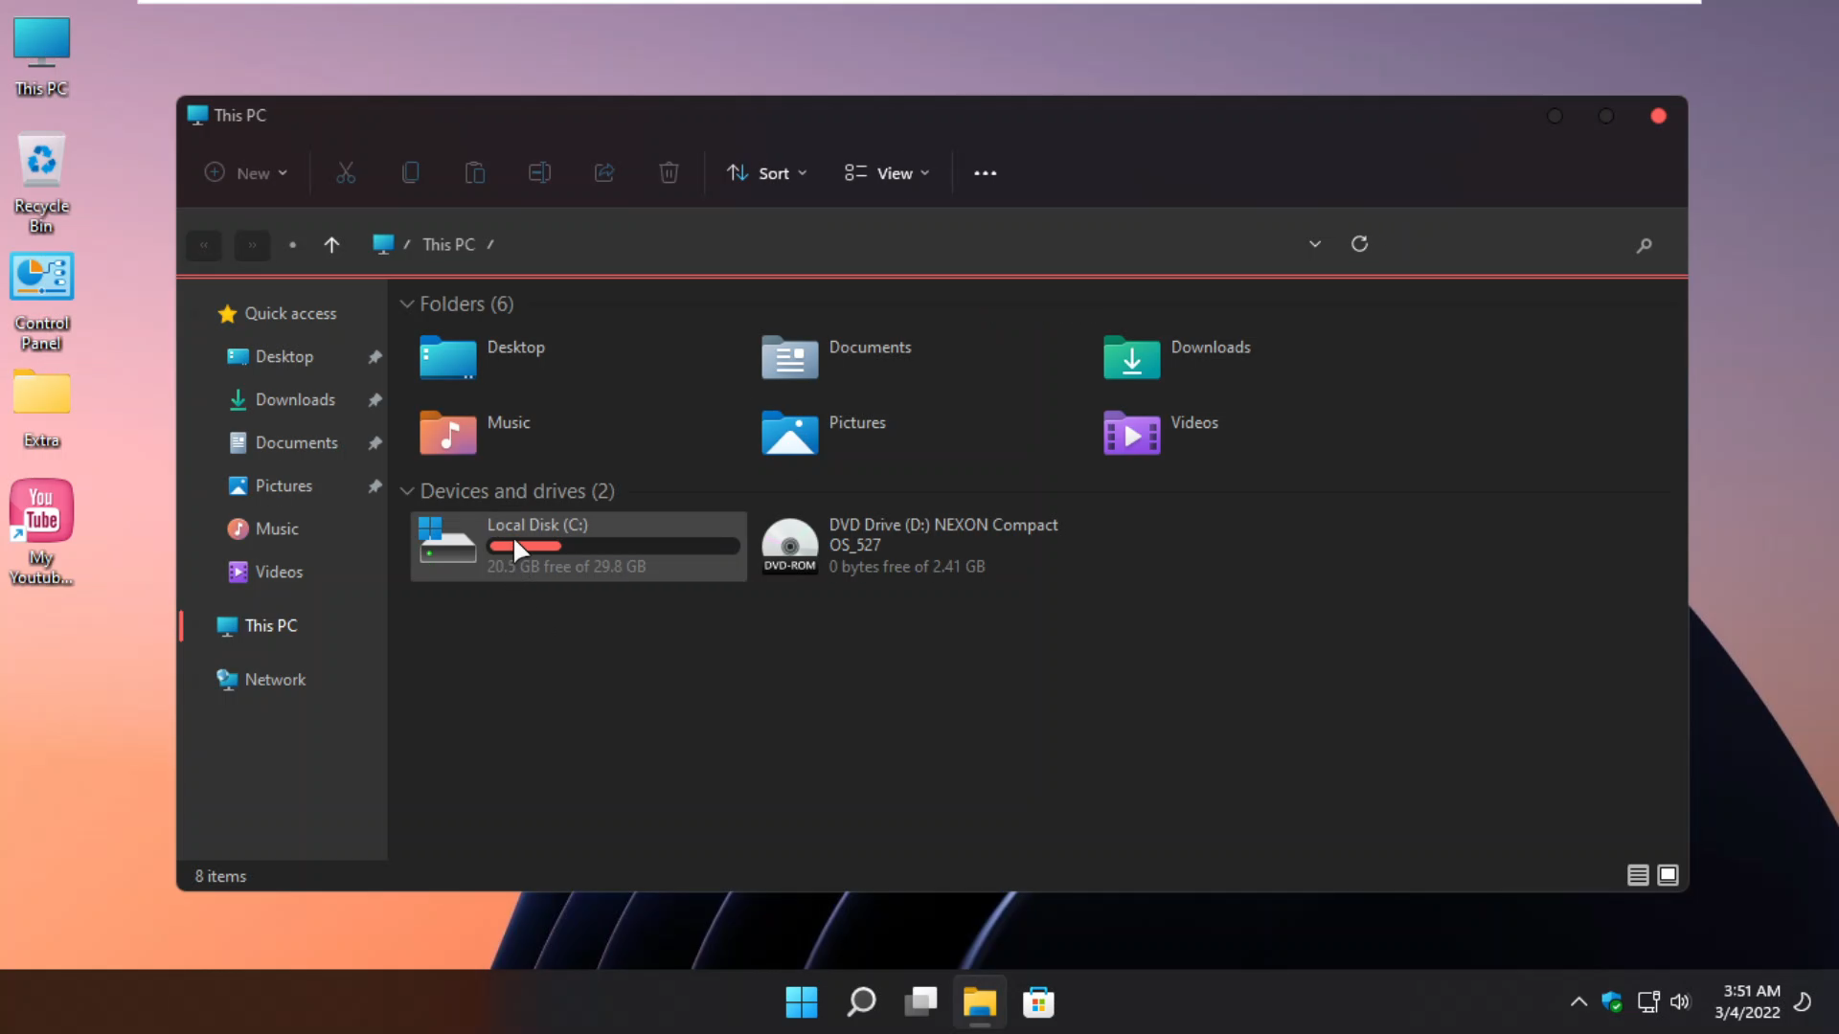Select the Recycle Bin desktop icon
Screen dimensions: 1839x1034
41,184
